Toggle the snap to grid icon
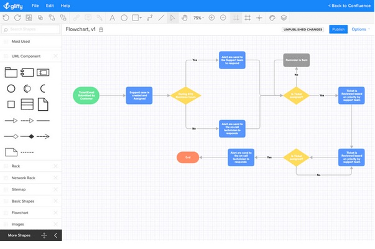This screenshot has width=375, height=249. click(236, 17)
